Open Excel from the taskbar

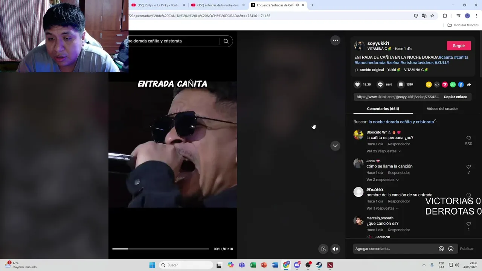253,265
